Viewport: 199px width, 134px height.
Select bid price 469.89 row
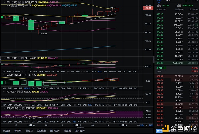point(177,104)
